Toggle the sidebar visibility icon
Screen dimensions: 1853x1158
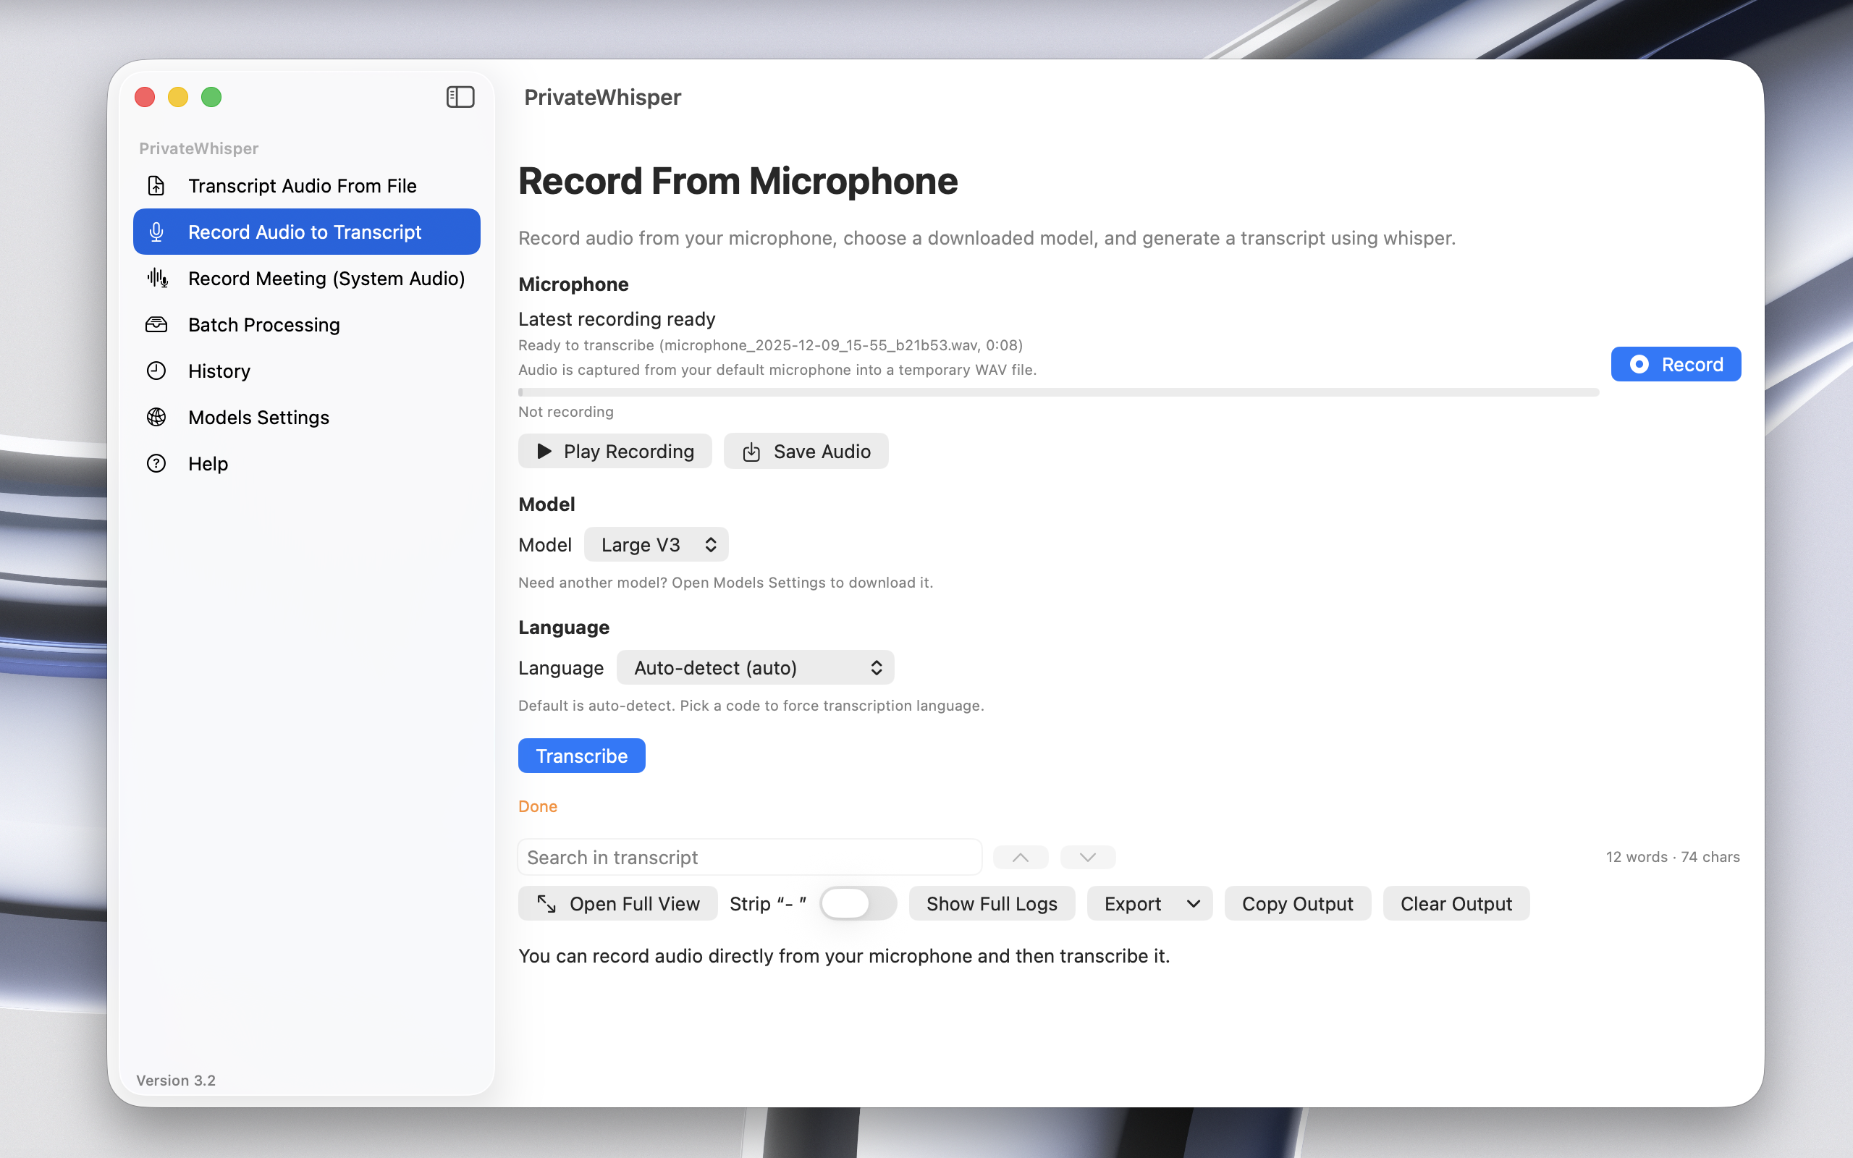[x=460, y=97]
